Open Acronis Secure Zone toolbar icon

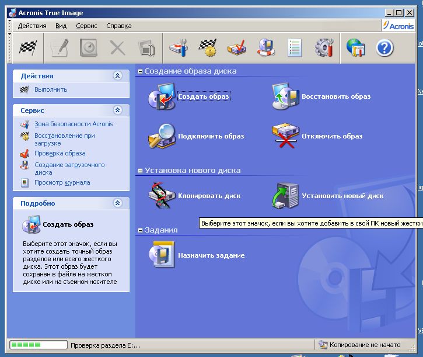pos(179,48)
